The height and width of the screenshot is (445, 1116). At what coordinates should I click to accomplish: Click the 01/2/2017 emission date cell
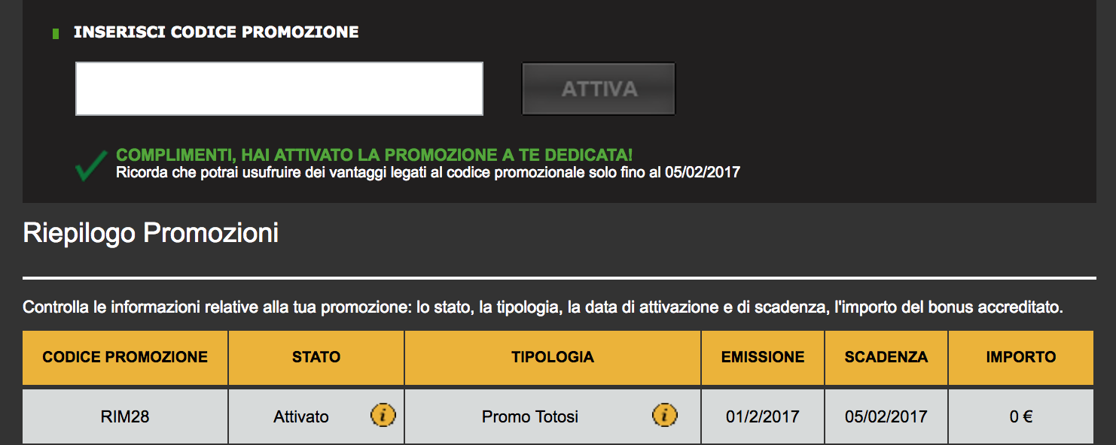click(x=763, y=416)
